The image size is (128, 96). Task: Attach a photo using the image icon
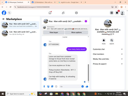[48, 87]
